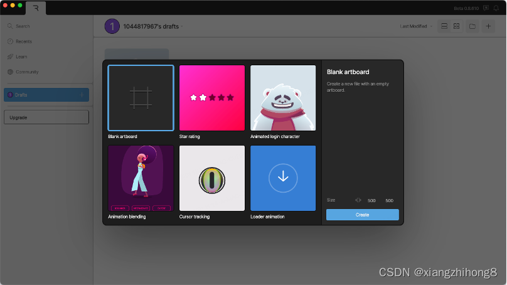Select the Blank artboard template
Image resolution: width=507 pixels, height=285 pixels.
coord(141,98)
